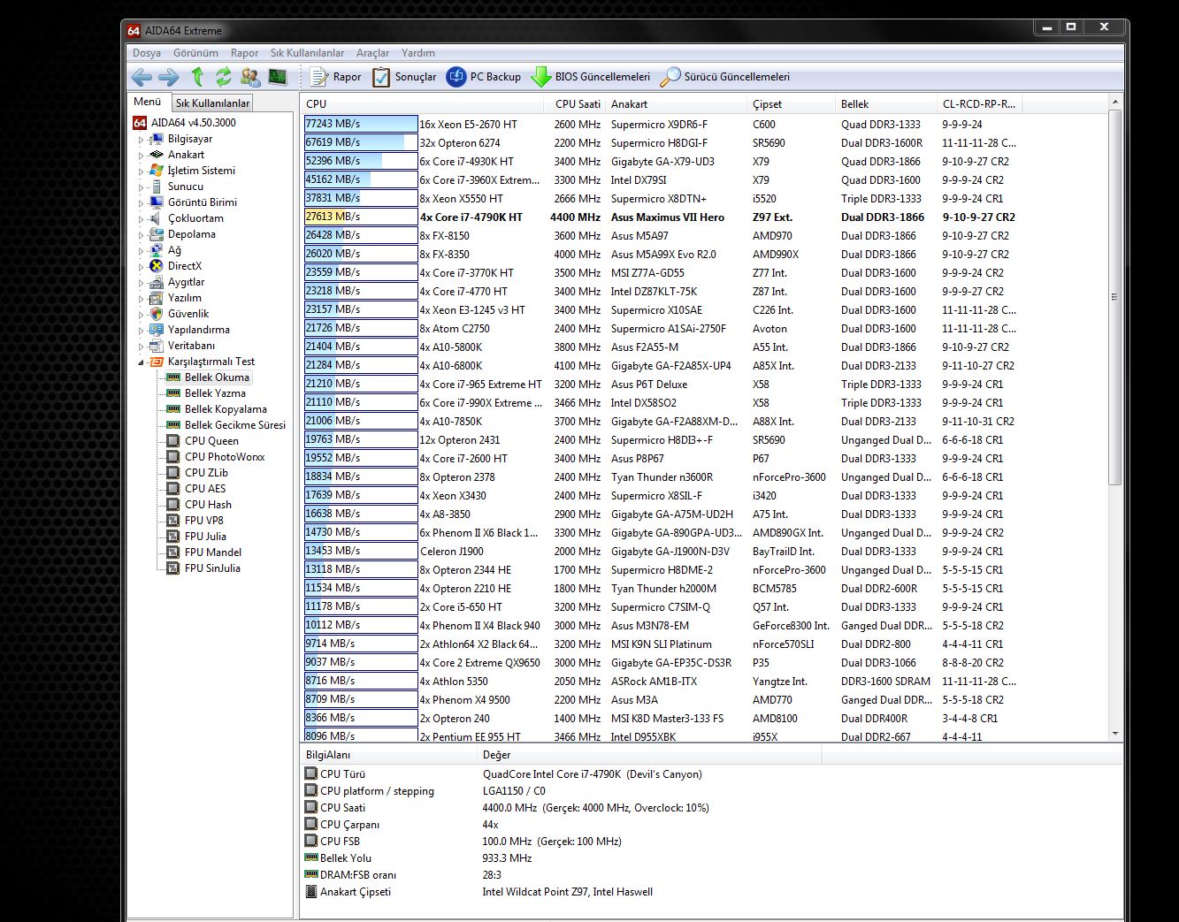Select Bellek Gecikme Süresi item
This screenshot has height=922, width=1179.
click(235, 425)
